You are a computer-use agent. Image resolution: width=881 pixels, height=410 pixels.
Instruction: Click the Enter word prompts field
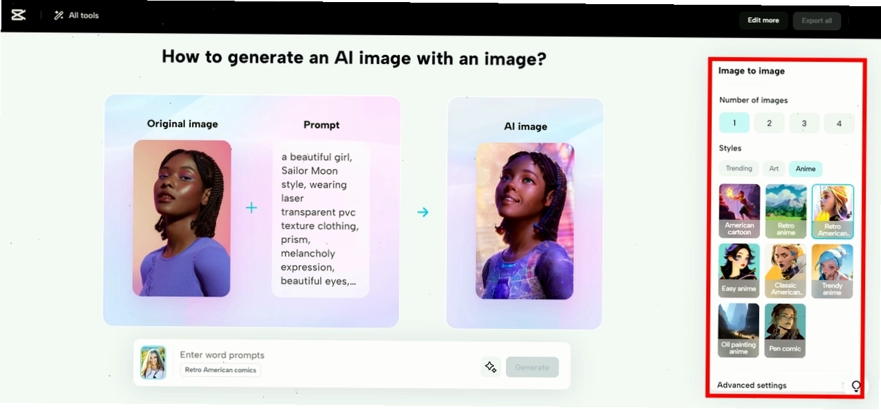click(x=222, y=355)
